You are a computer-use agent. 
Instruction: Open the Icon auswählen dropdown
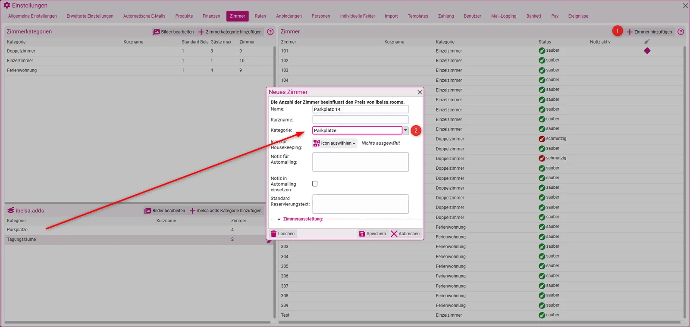coord(335,143)
